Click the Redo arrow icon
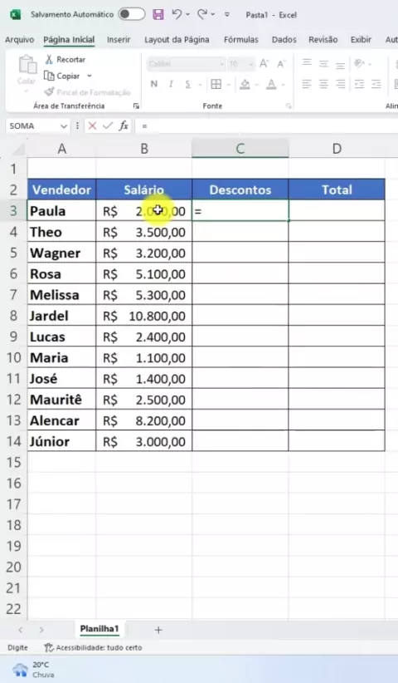The height and width of the screenshot is (683, 398). click(x=202, y=14)
